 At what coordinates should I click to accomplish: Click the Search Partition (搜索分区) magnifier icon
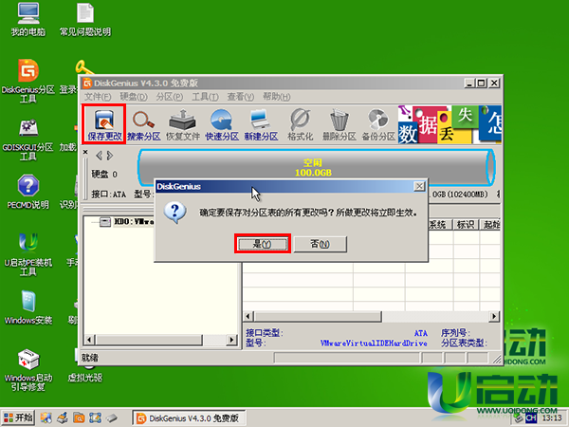[x=144, y=124]
